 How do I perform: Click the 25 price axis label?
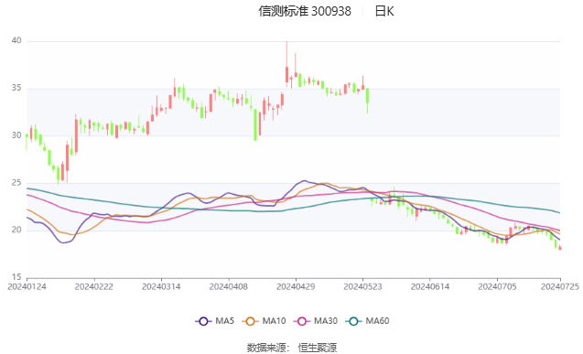point(16,183)
